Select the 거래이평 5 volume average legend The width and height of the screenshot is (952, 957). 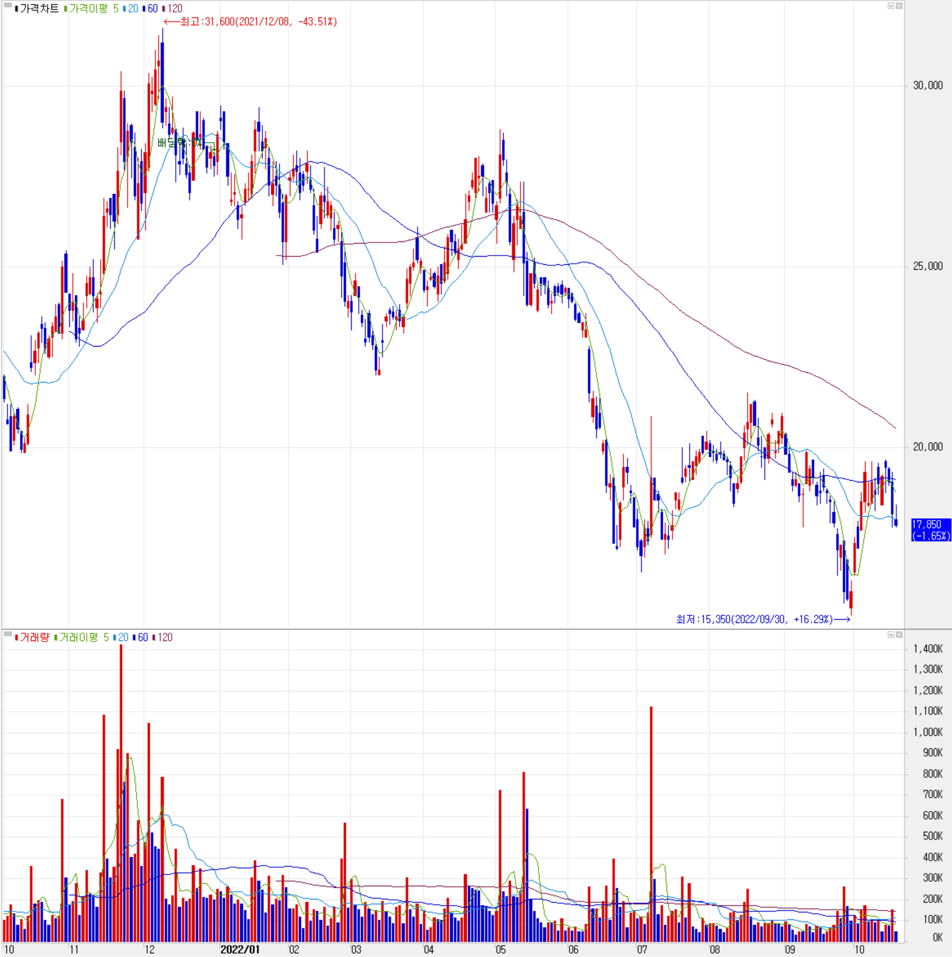82,638
